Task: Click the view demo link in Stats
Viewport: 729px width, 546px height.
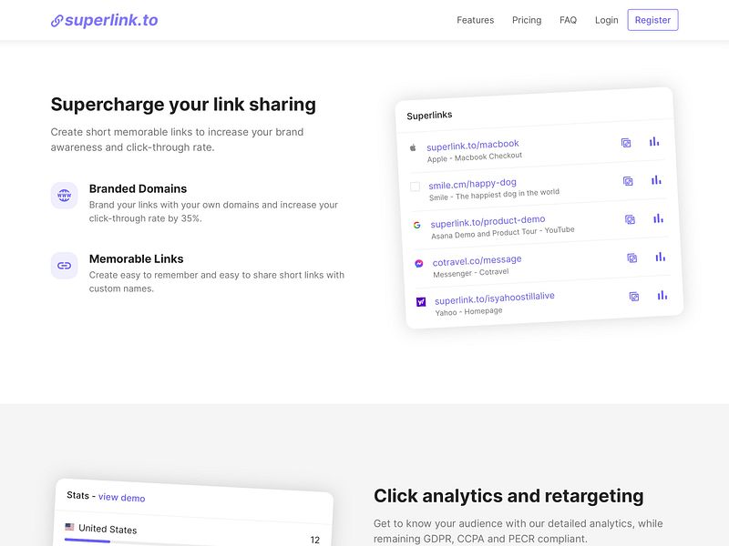Action: (122, 497)
